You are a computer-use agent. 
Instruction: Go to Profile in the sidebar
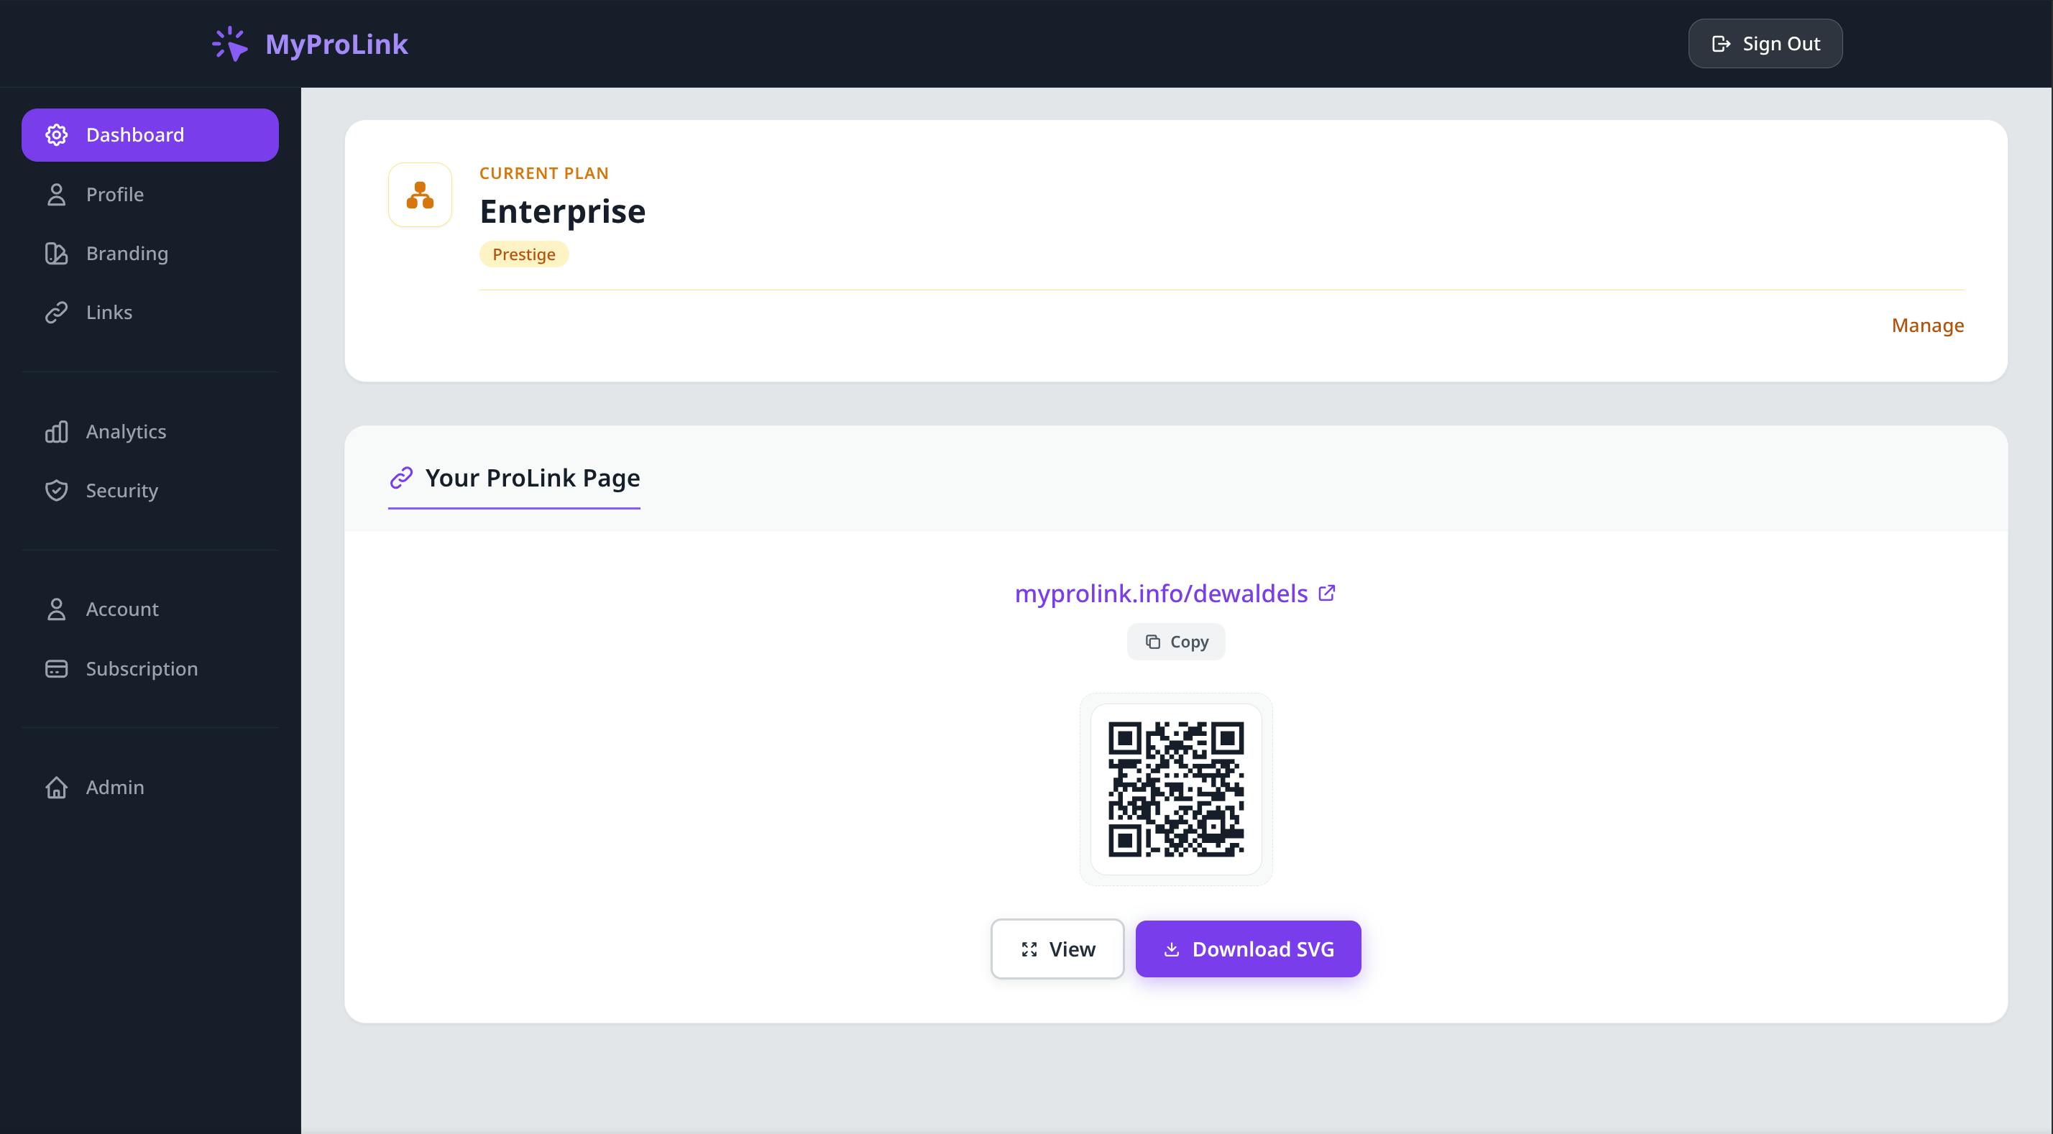click(150, 195)
